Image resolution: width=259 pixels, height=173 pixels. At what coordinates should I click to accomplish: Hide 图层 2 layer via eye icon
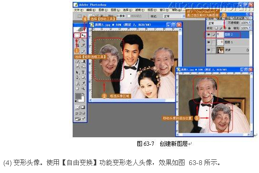pos(209,35)
